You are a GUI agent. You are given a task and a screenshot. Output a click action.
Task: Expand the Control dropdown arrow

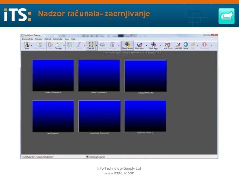point(84,45)
